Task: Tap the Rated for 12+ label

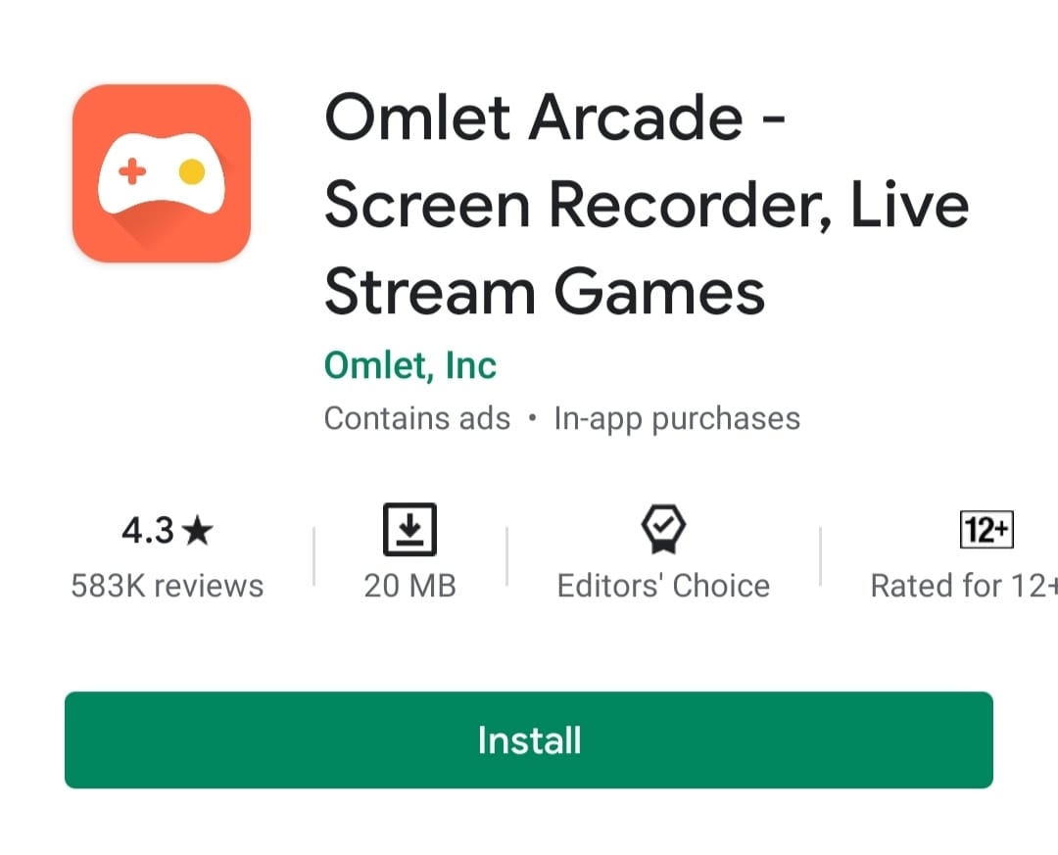Action: click(x=964, y=586)
